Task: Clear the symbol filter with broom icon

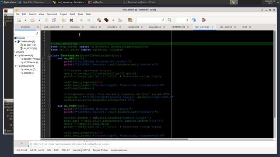Action: 37,33
